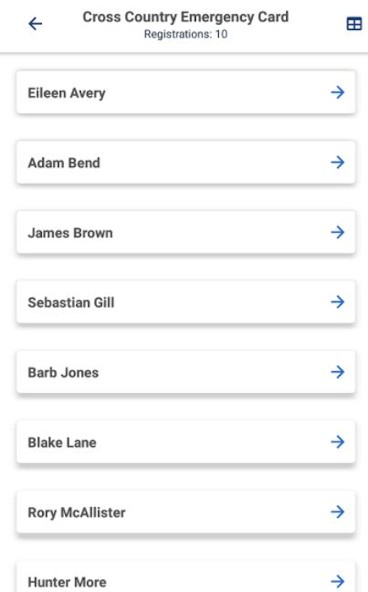This screenshot has height=592, width=368.
Task: Click arrow icon next to Sebastian Gill
Action: tap(337, 302)
